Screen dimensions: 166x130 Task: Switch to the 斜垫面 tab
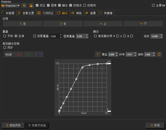pos(8,13)
